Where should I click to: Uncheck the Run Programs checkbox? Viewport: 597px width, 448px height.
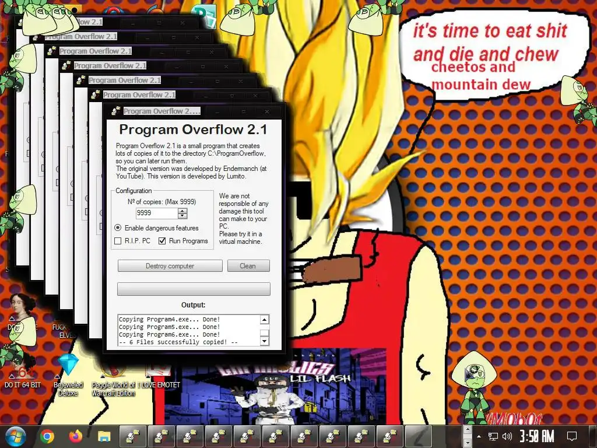[162, 241]
